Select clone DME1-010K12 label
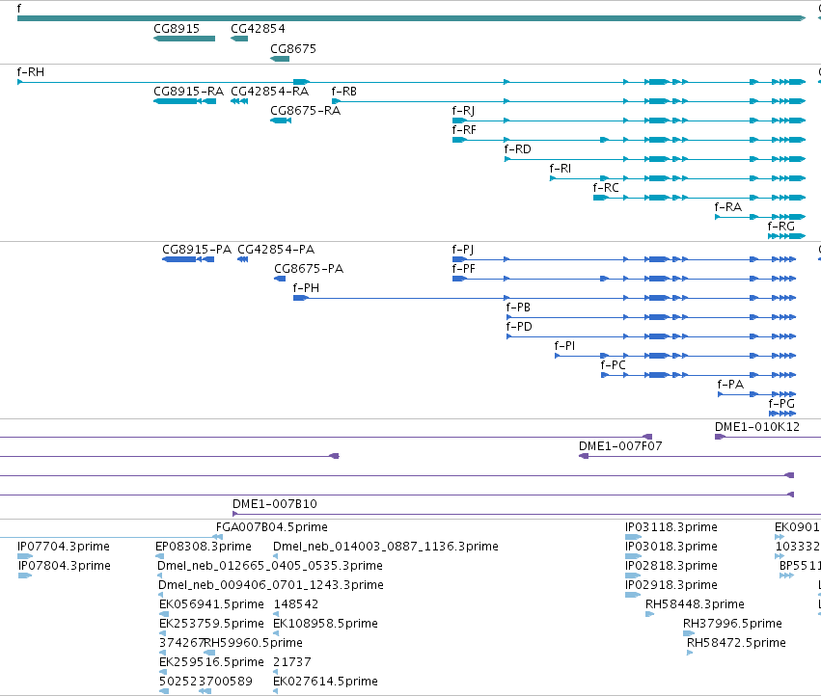Viewport: 821px width, 696px height. (x=757, y=427)
